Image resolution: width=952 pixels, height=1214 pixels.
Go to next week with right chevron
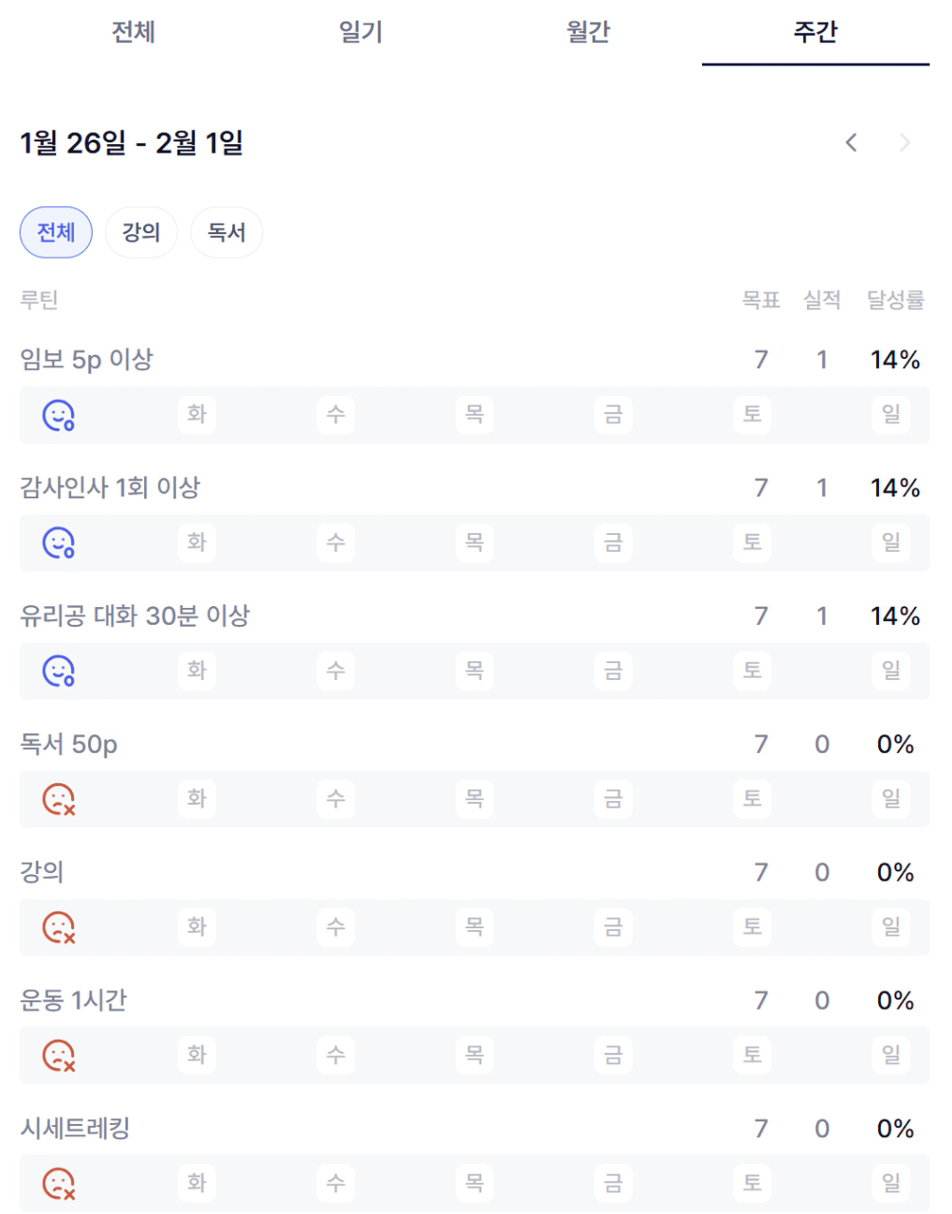[904, 142]
